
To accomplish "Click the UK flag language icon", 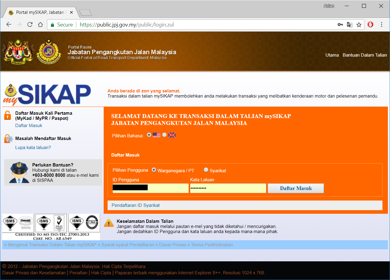I will pos(172,135).
